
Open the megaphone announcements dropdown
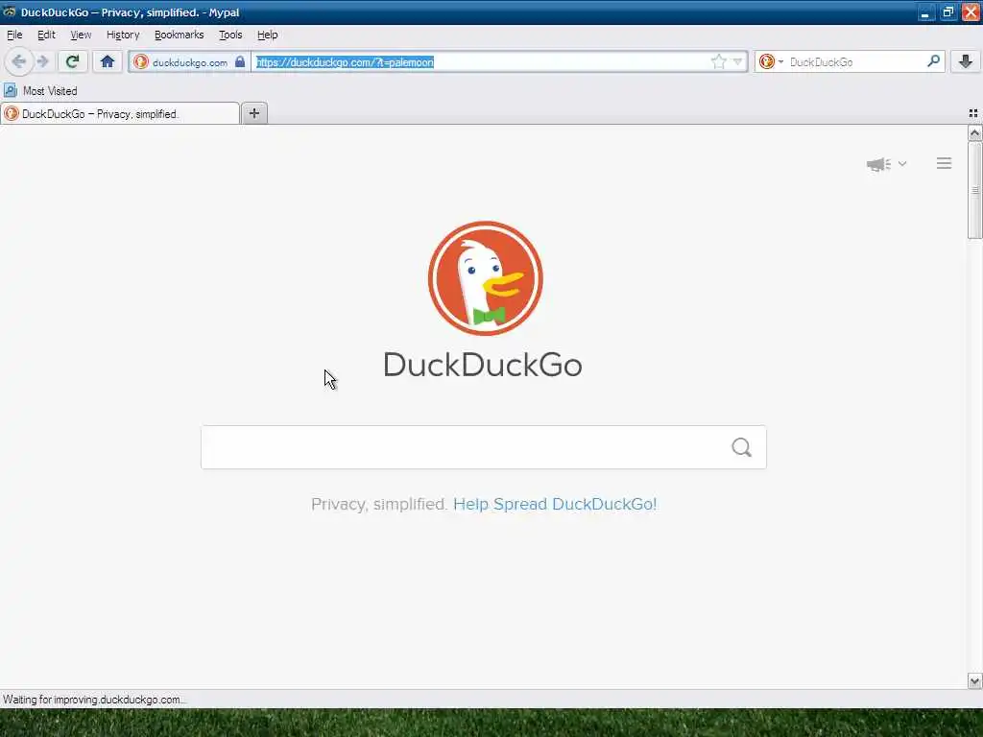coord(886,164)
